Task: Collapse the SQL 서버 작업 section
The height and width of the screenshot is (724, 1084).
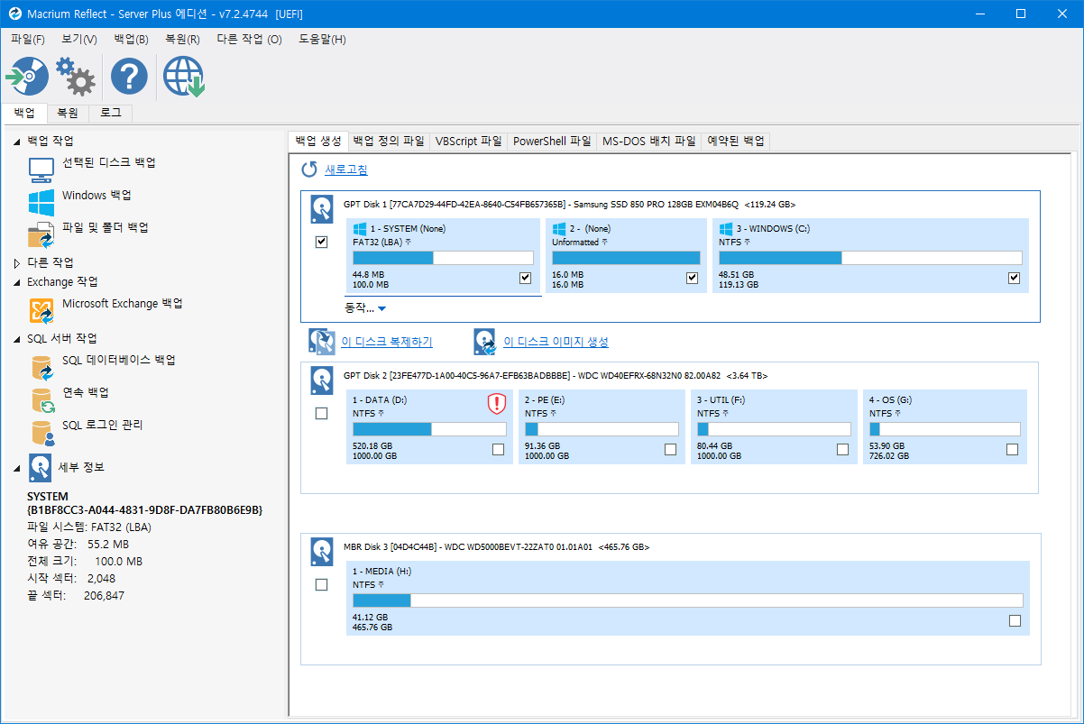Action: (x=16, y=340)
